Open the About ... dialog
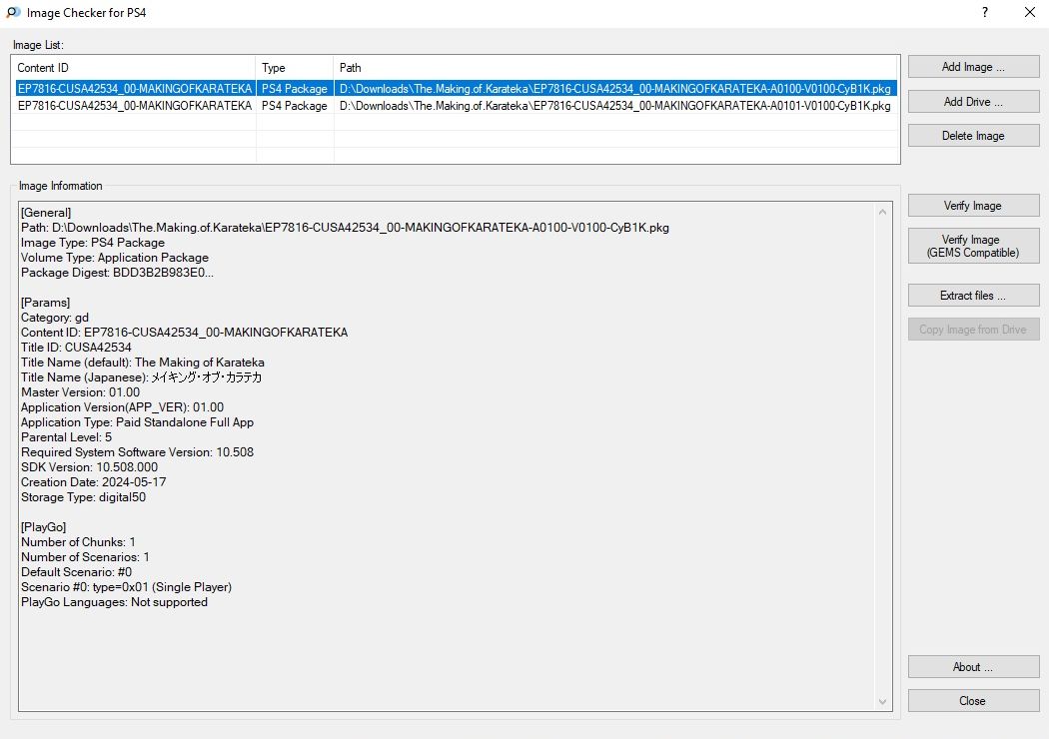Image resolution: width=1049 pixels, height=739 pixels. 973,667
